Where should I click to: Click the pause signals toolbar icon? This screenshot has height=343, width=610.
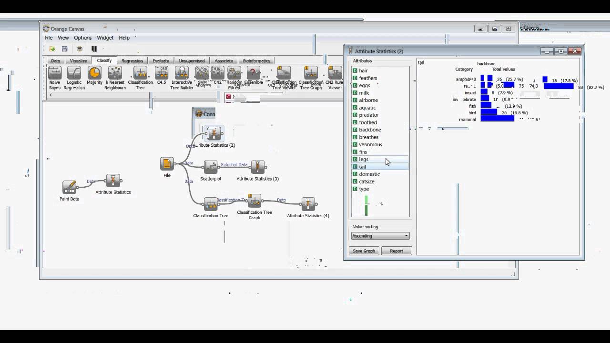pos(94,49)
